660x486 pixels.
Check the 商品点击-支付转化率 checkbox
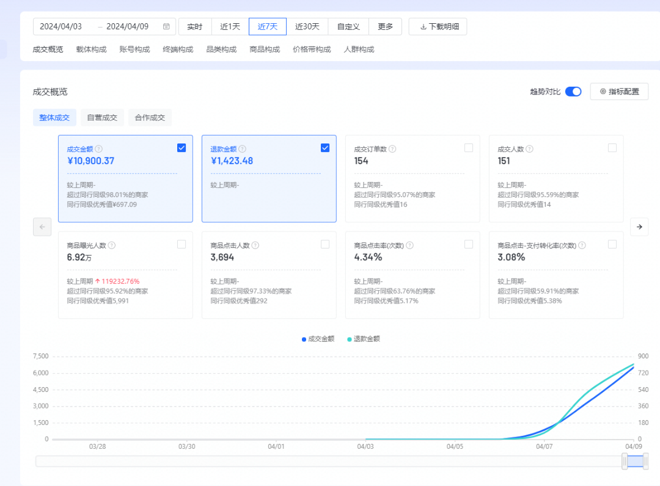[612, 244]
